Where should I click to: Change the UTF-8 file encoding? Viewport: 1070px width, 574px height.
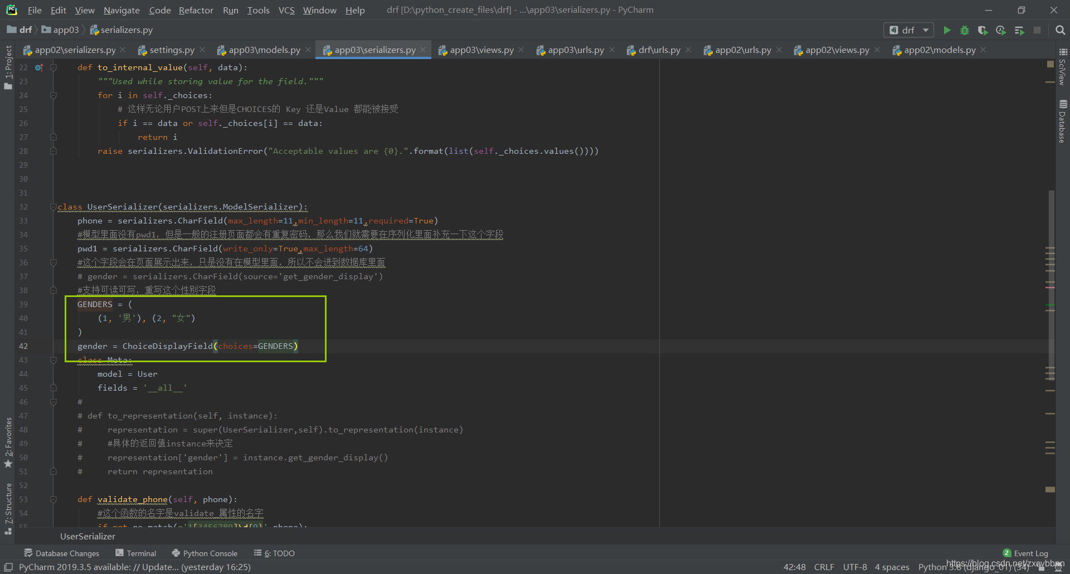[855, 567]
